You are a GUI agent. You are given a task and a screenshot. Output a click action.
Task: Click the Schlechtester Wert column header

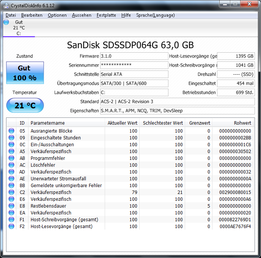(x=162, y=123)
